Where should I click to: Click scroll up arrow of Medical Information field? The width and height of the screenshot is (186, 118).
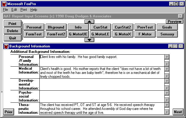167,69
